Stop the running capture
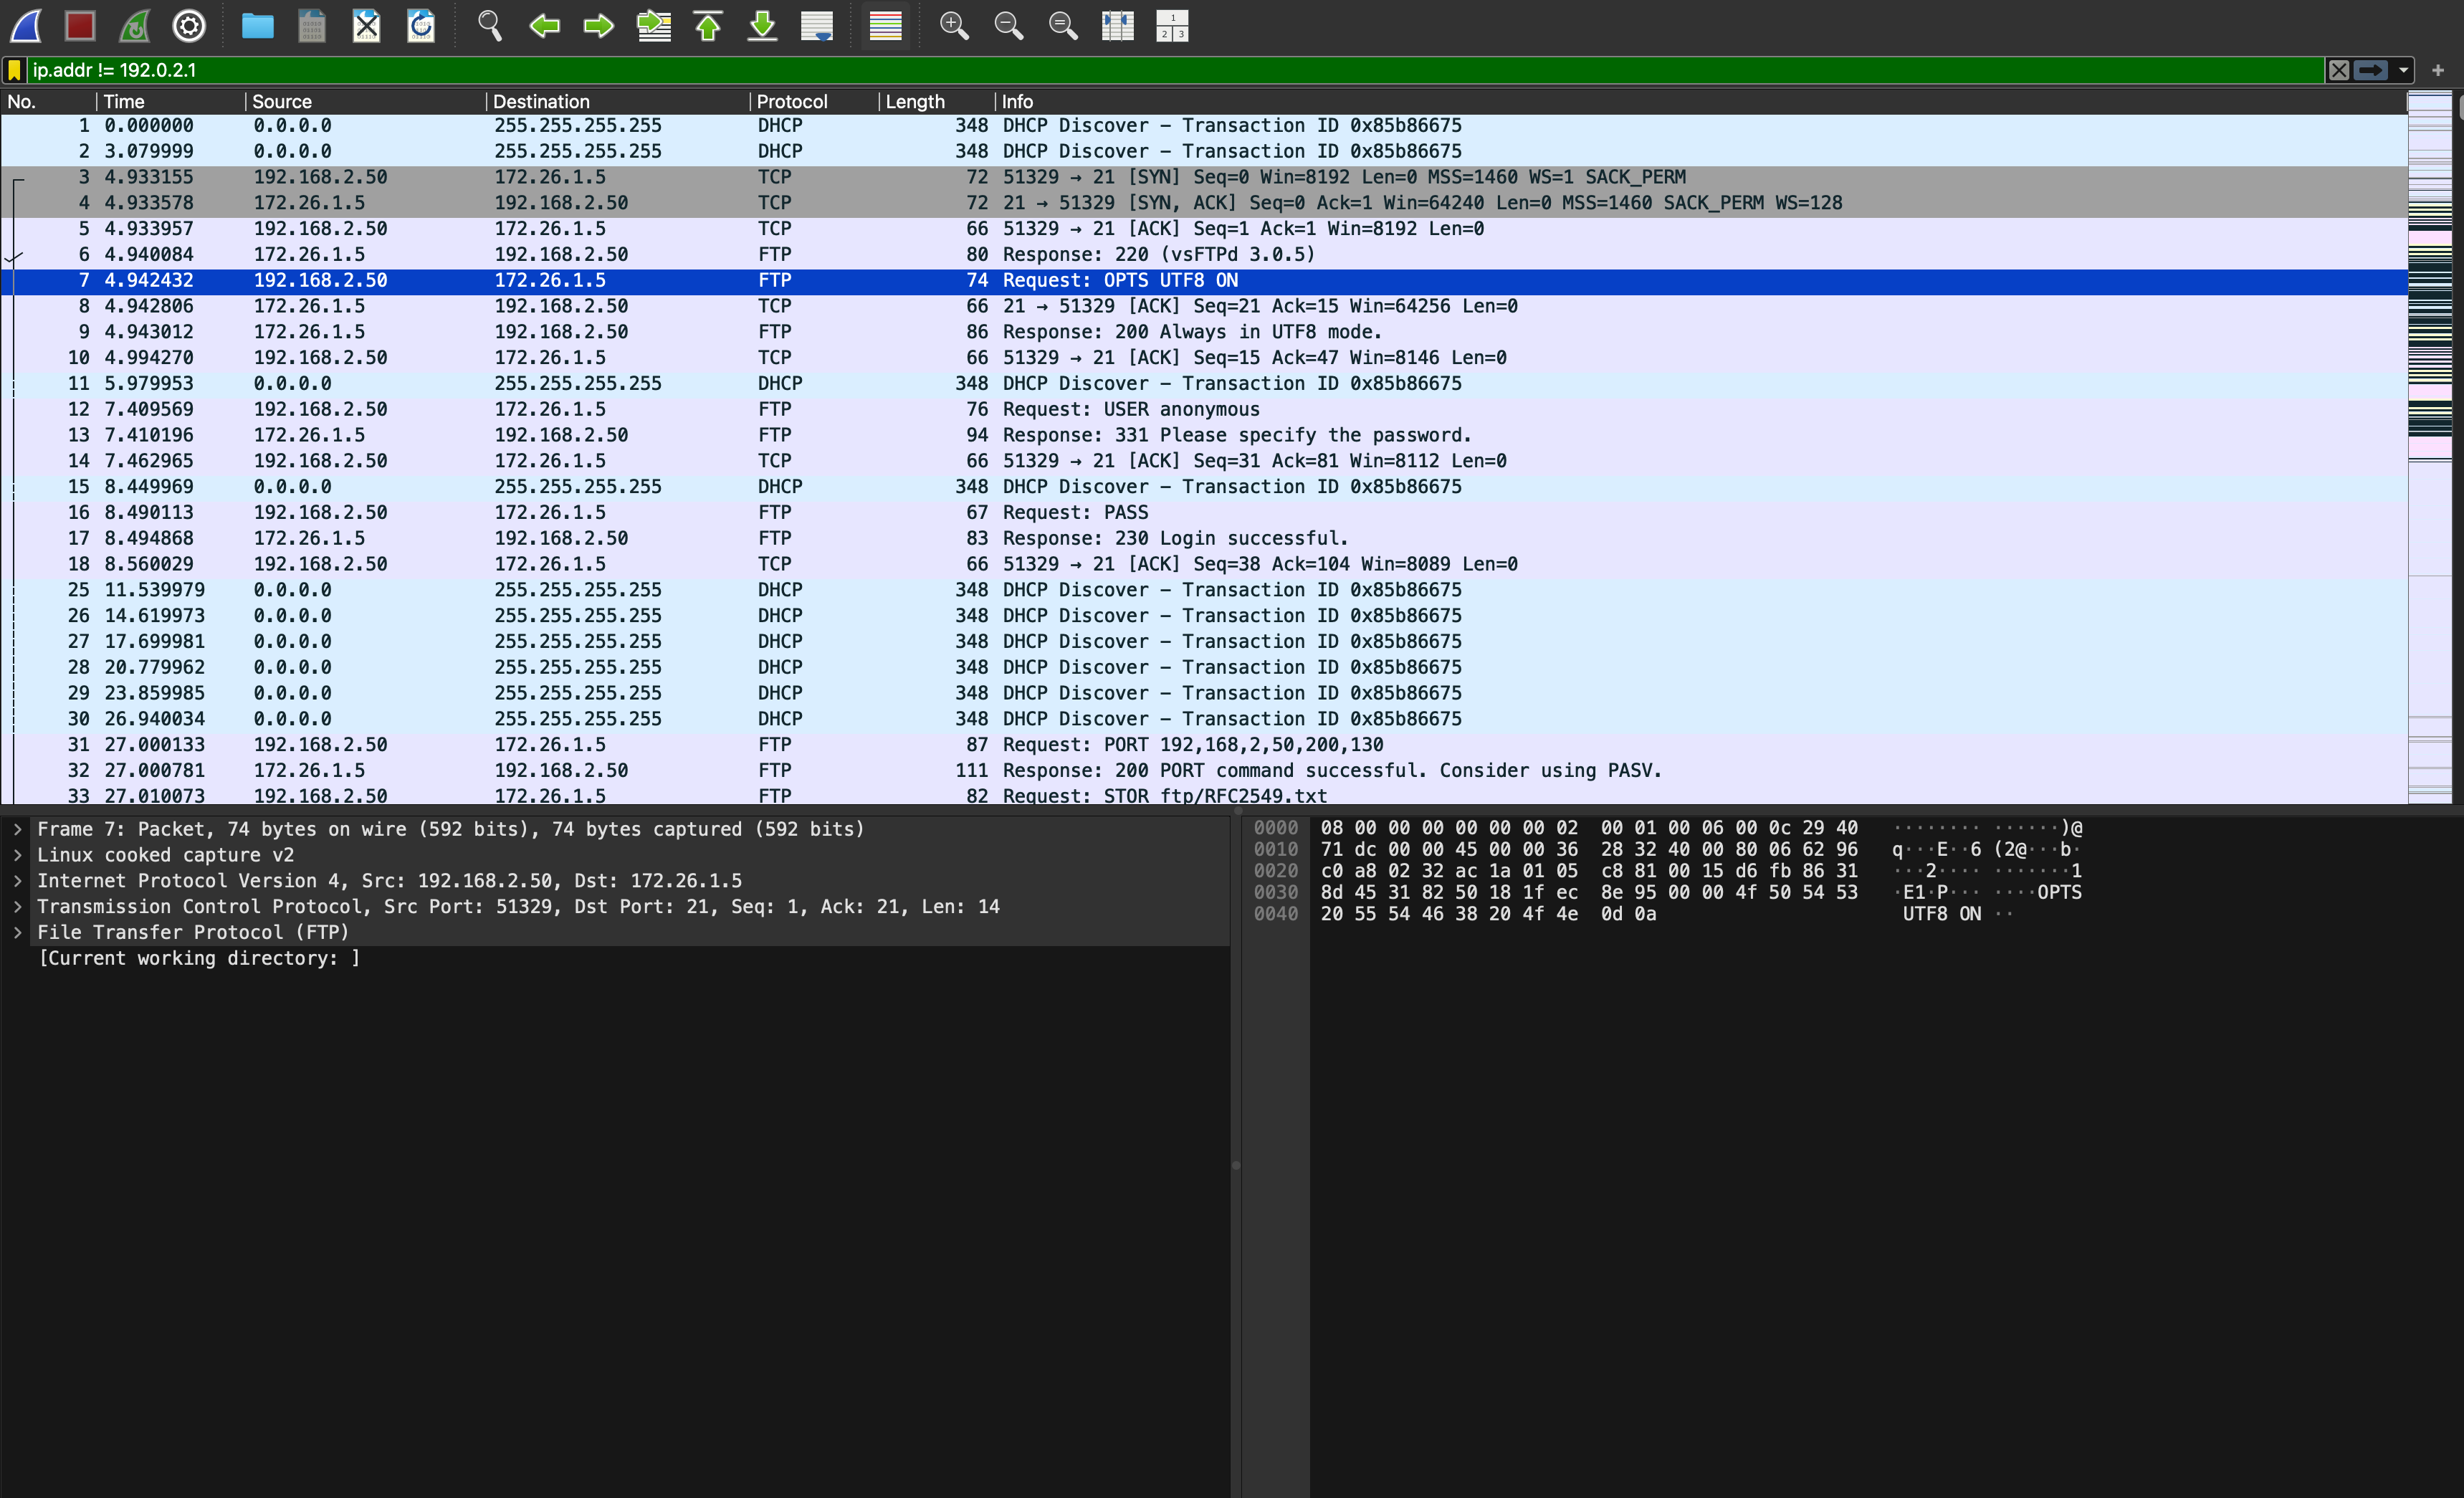This screenshot has height=1498, width=2464. (x=80, y=26)
